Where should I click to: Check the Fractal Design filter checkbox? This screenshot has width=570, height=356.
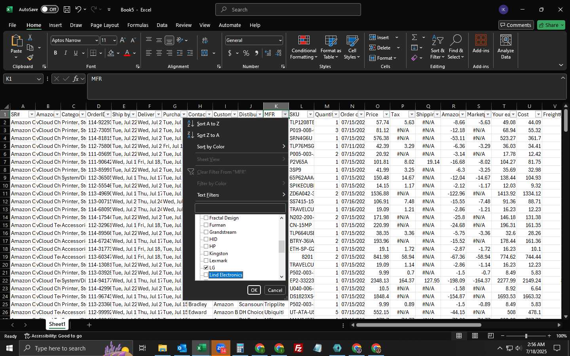(x=206, y=218)
